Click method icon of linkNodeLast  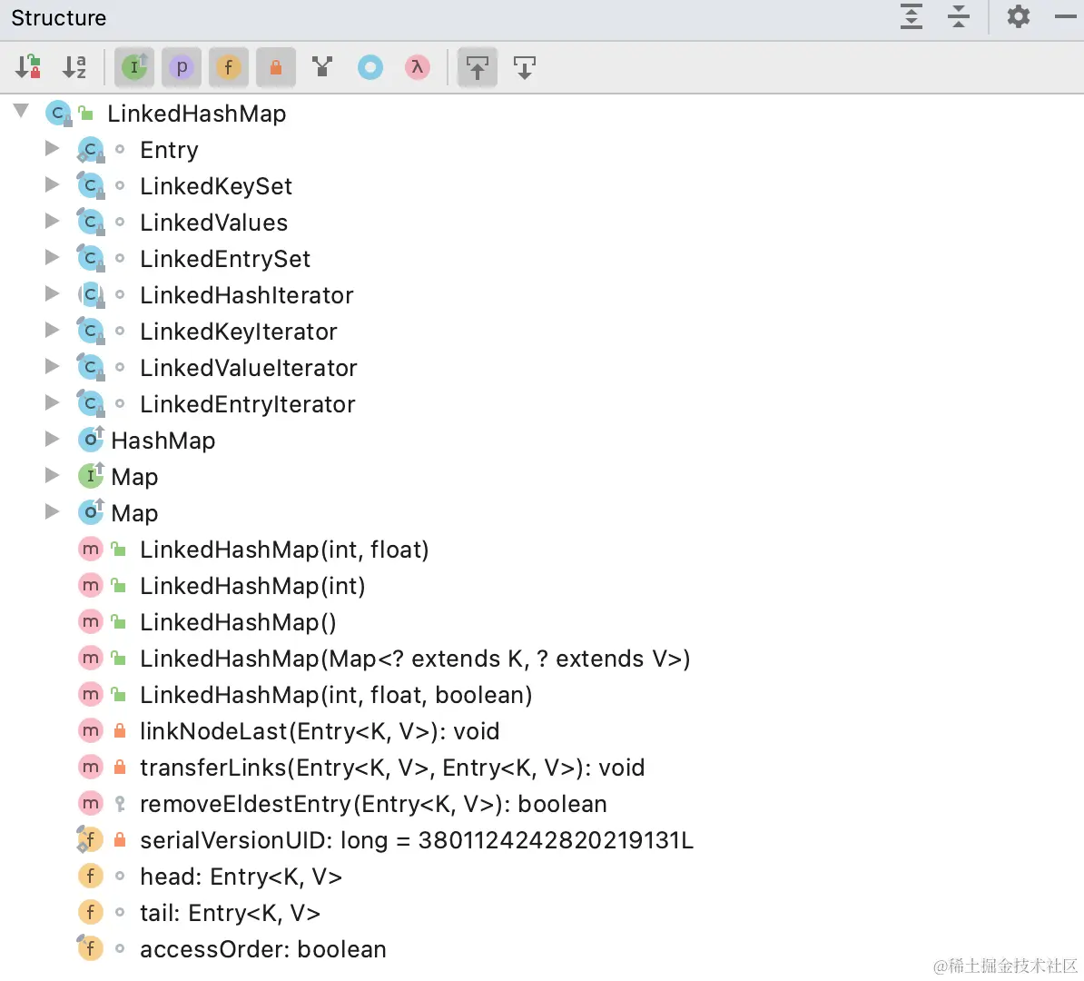pos(91,730)
